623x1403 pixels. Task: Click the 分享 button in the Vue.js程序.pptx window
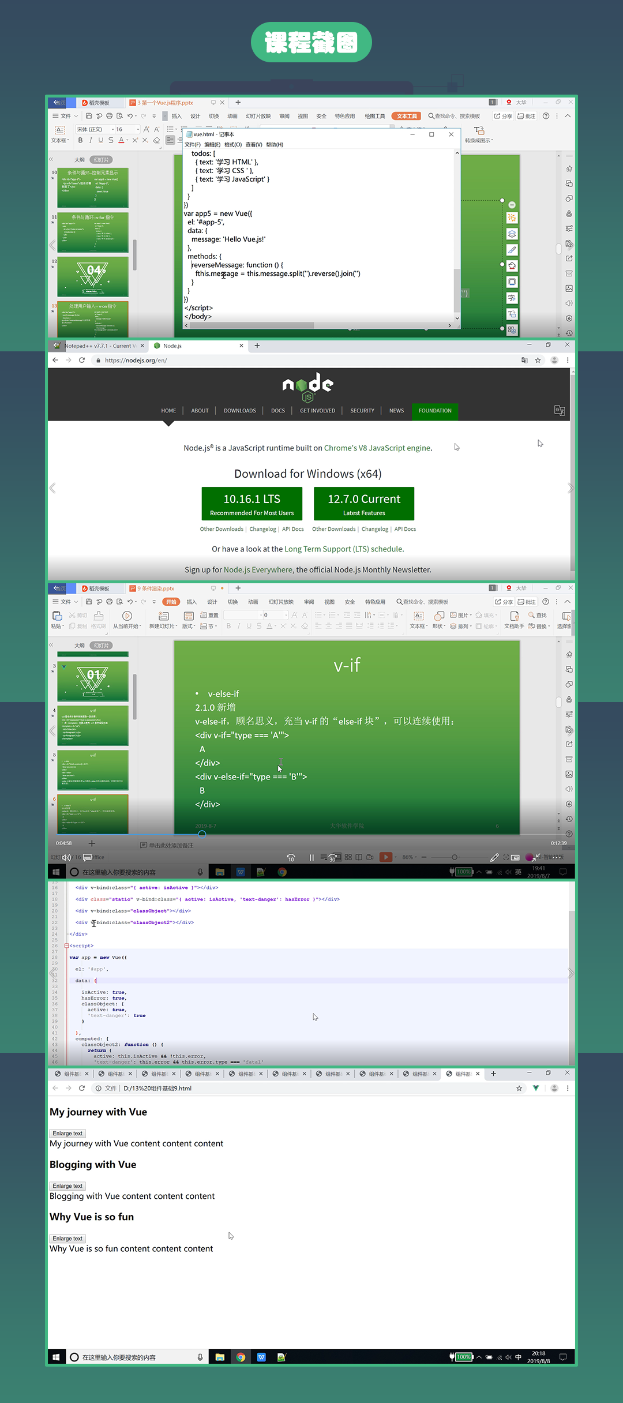point(503,116)
